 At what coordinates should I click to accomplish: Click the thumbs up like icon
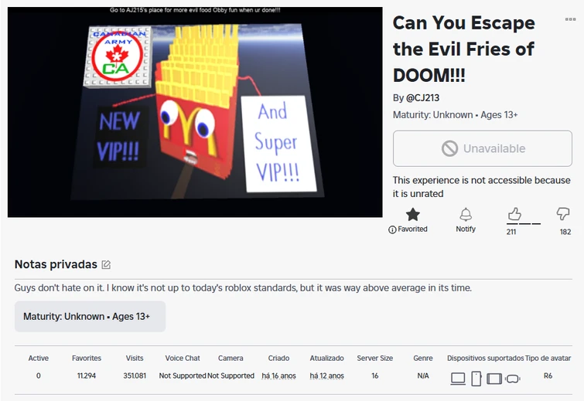click(x=514, y=214)
